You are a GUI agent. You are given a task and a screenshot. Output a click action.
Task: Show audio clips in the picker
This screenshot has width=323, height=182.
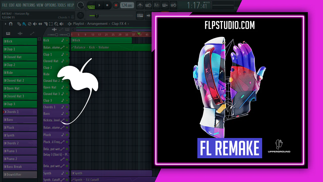point(20,33)
